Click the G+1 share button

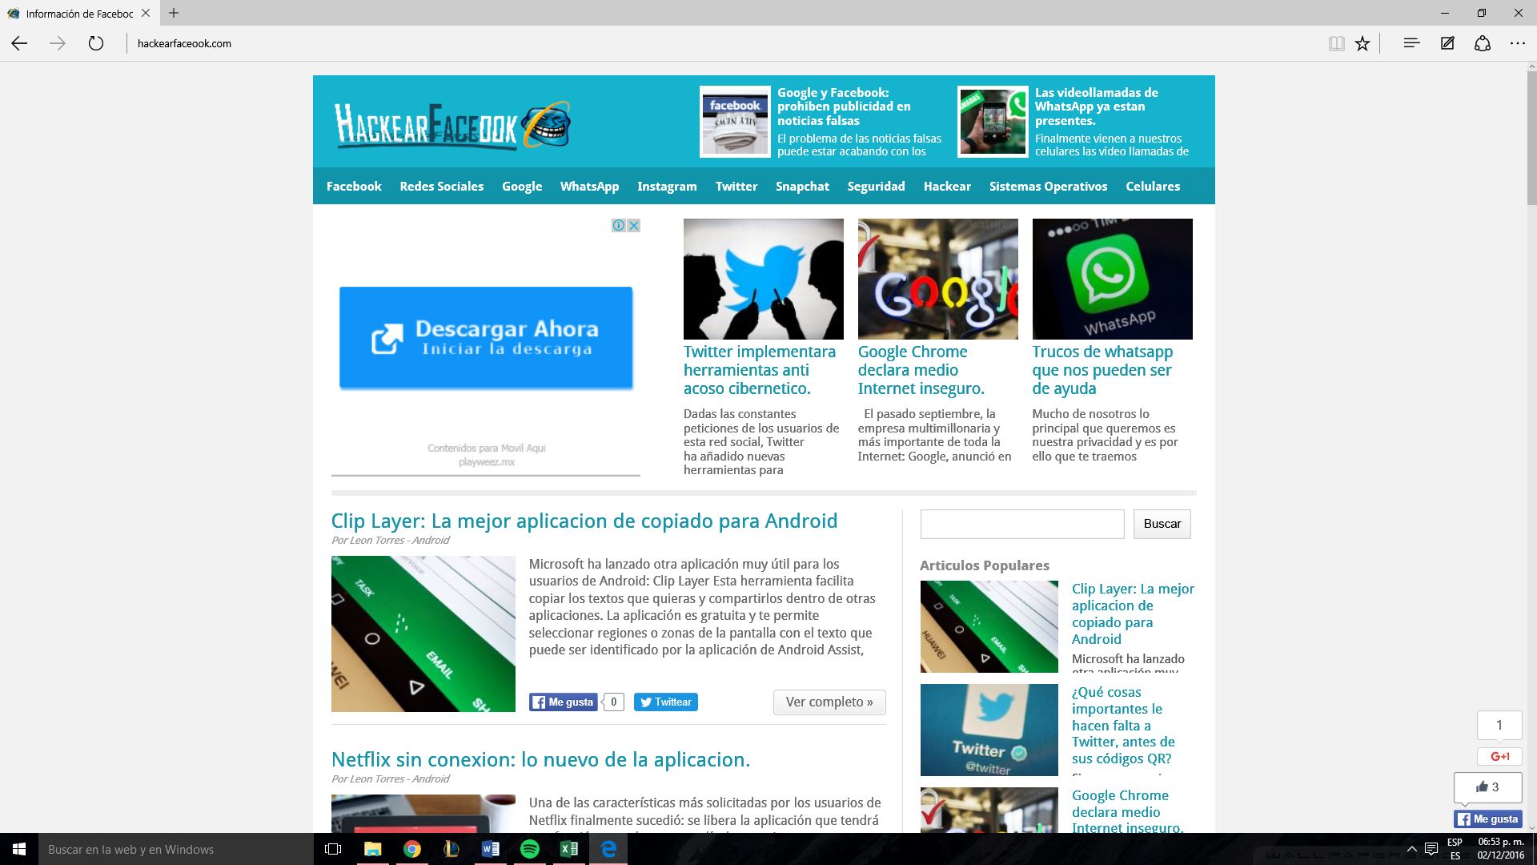click(1499, 756)
